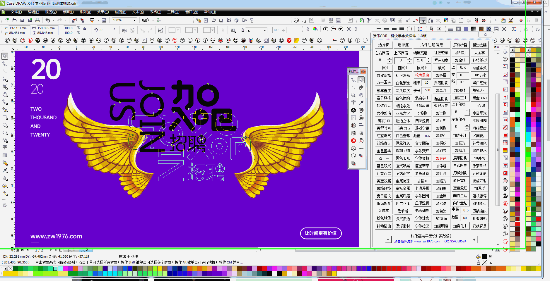550x281 pixels.
Task: Select the Crop tool
Action: pos(5,87)
